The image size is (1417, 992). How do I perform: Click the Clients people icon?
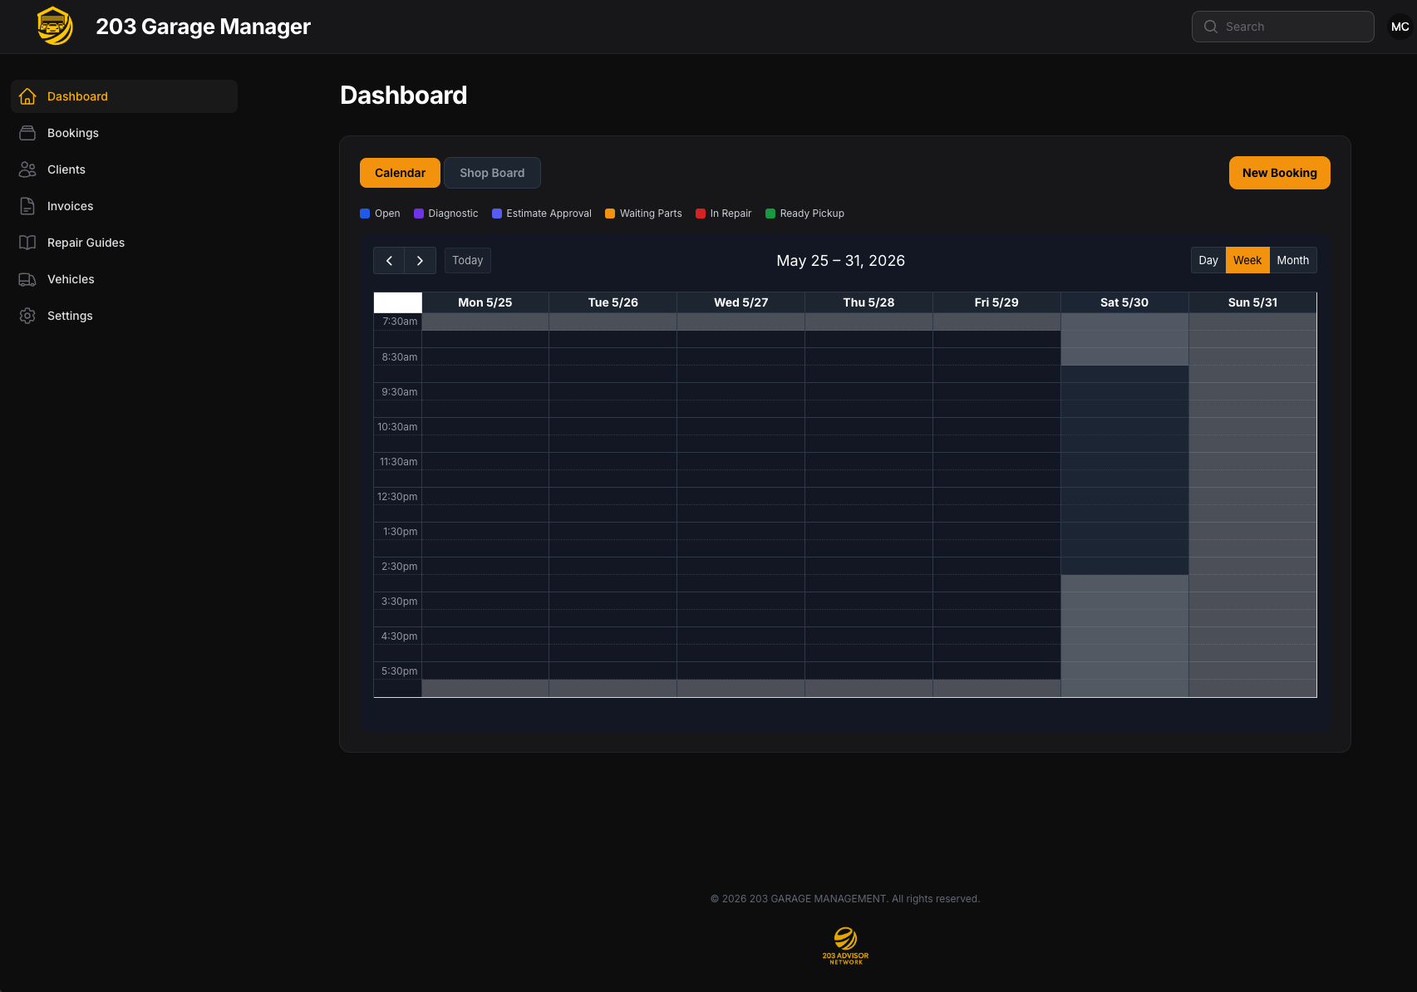point(27,169)
